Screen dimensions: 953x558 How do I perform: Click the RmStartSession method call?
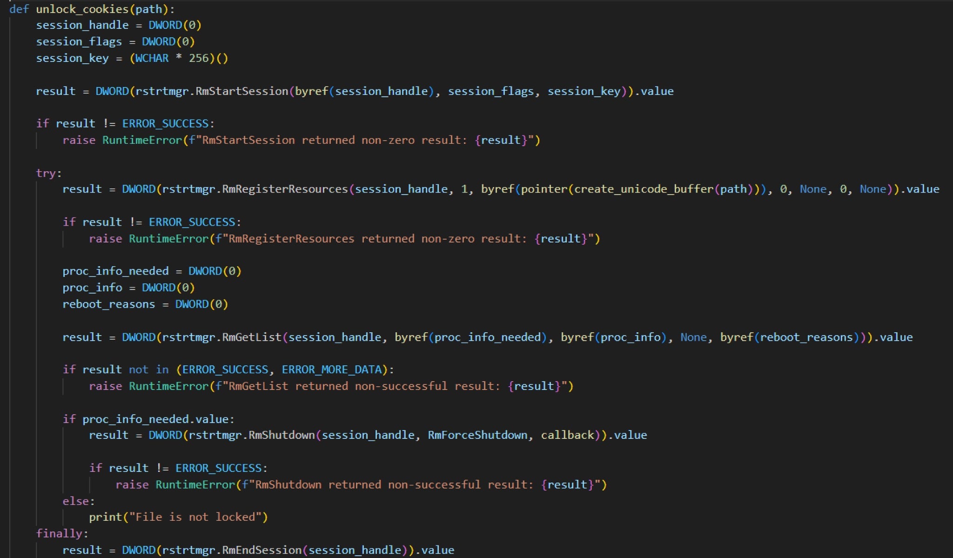(242, 91)
